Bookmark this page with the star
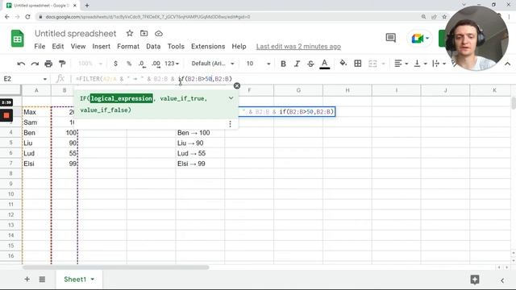The width and height of the screenshot is (516, 290). point(444,17)
